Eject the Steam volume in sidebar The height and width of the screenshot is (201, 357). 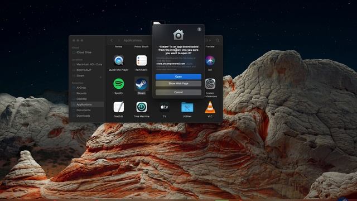coord(100,77)
